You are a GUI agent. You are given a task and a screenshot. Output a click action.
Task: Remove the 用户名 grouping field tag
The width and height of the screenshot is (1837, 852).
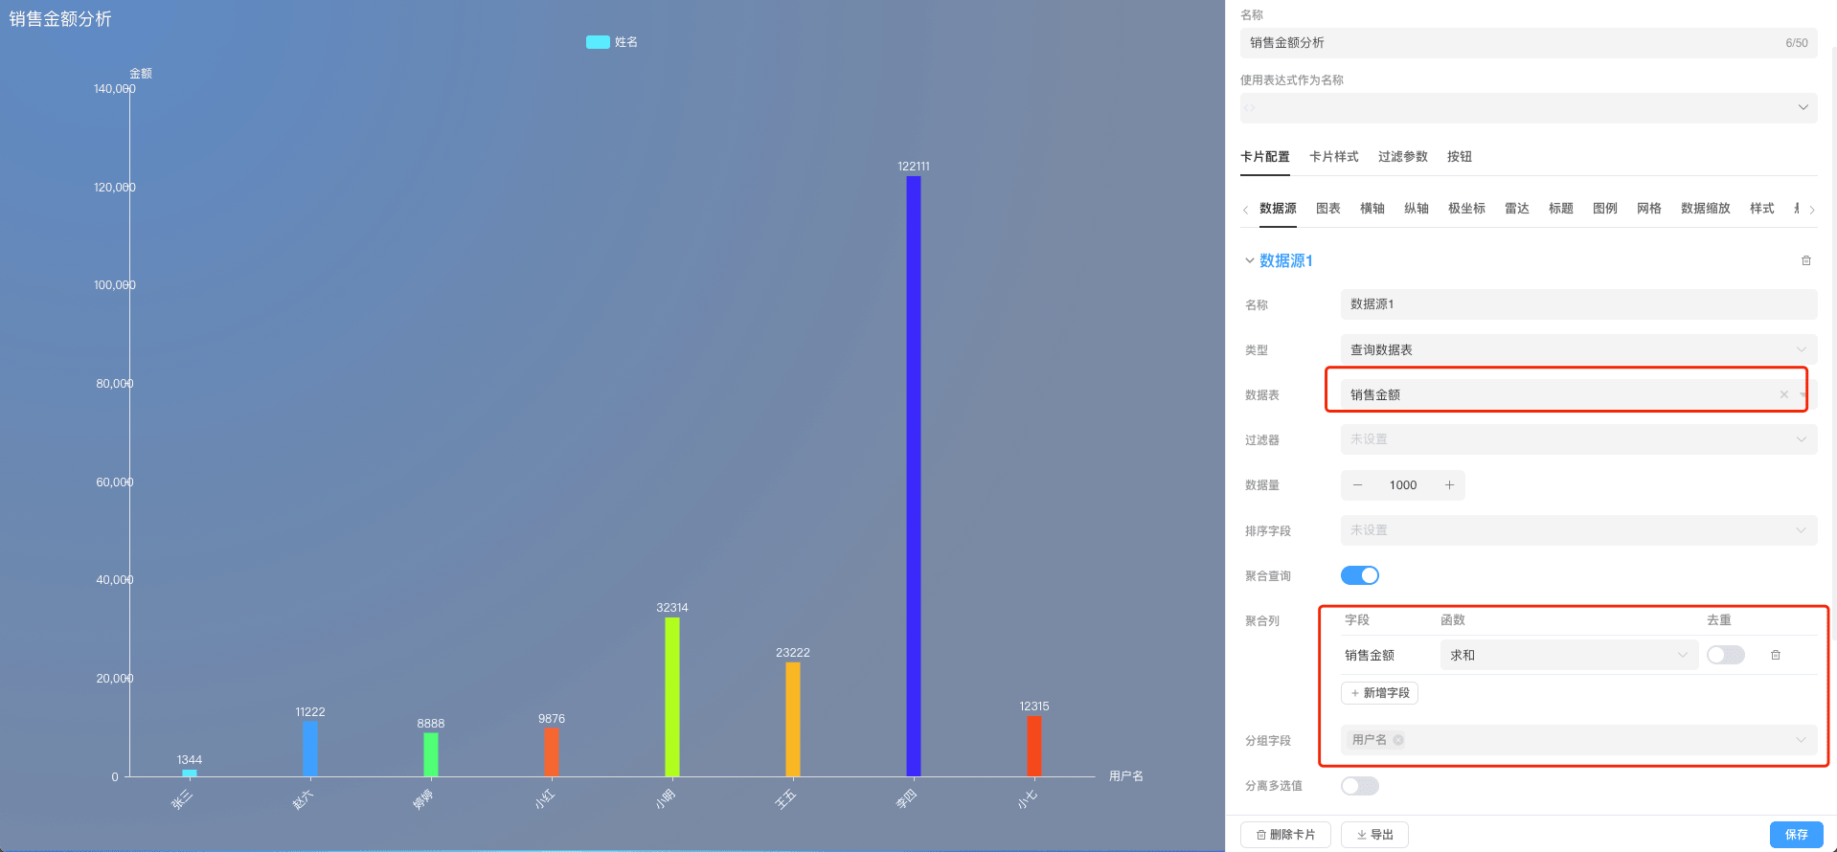tap(1398, 740)
